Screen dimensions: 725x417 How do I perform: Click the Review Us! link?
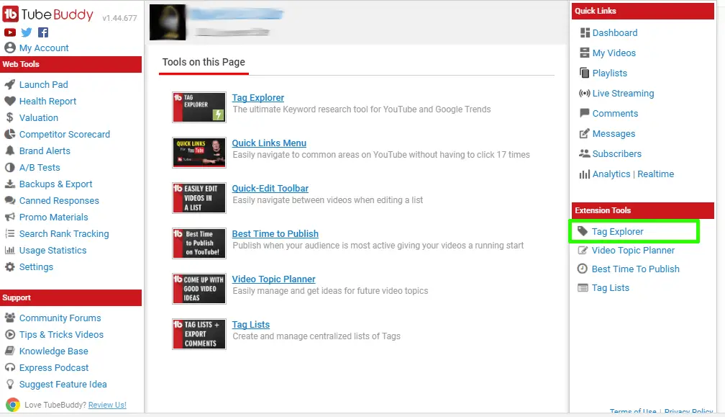(x=107, y=405)
